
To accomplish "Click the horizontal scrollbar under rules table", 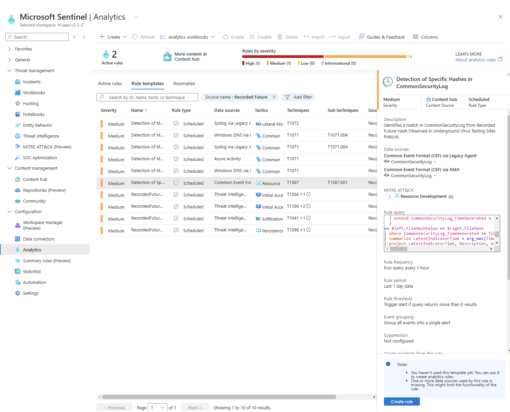I will [x=219, y=397].
